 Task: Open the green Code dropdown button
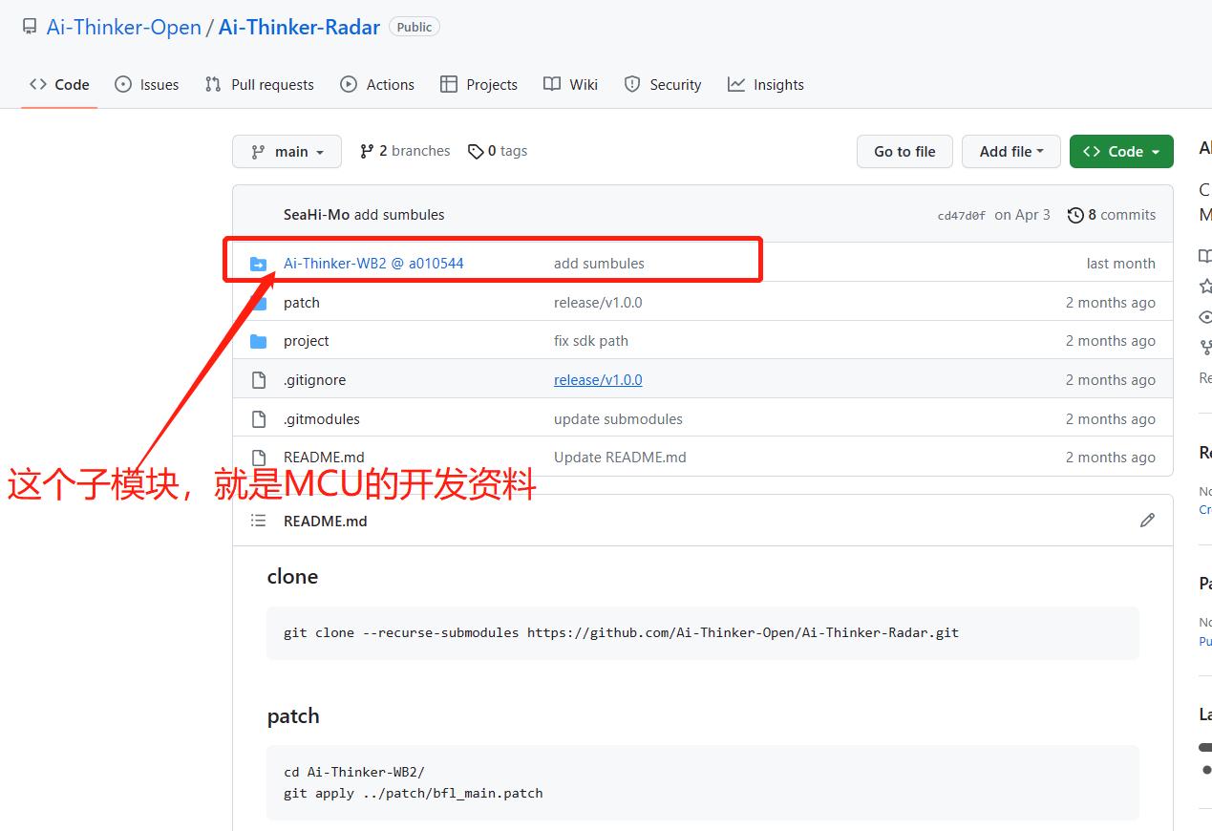coord(1121,151)
